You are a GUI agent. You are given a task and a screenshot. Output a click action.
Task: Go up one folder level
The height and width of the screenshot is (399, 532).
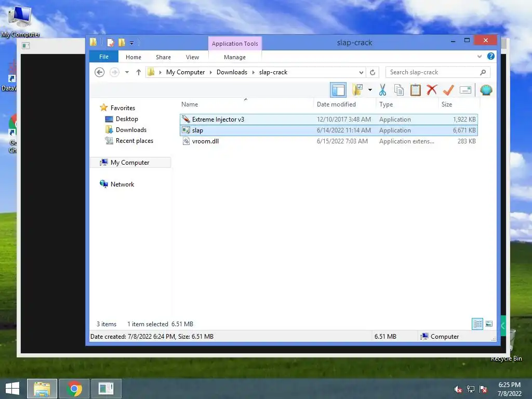(138, 72)
